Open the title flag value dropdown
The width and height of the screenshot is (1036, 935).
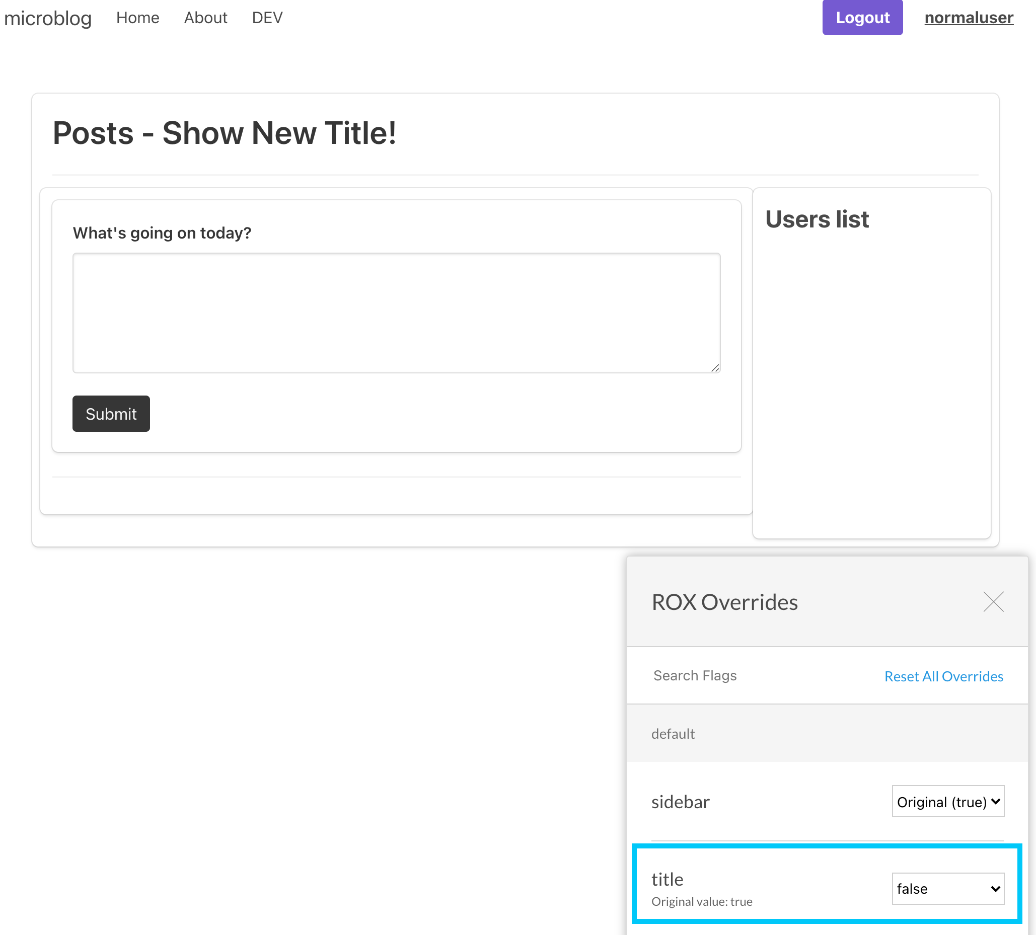947,888
